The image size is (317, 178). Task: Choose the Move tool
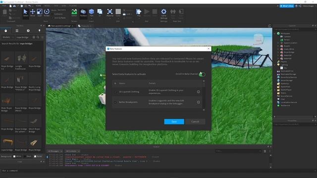pos(33,13)
